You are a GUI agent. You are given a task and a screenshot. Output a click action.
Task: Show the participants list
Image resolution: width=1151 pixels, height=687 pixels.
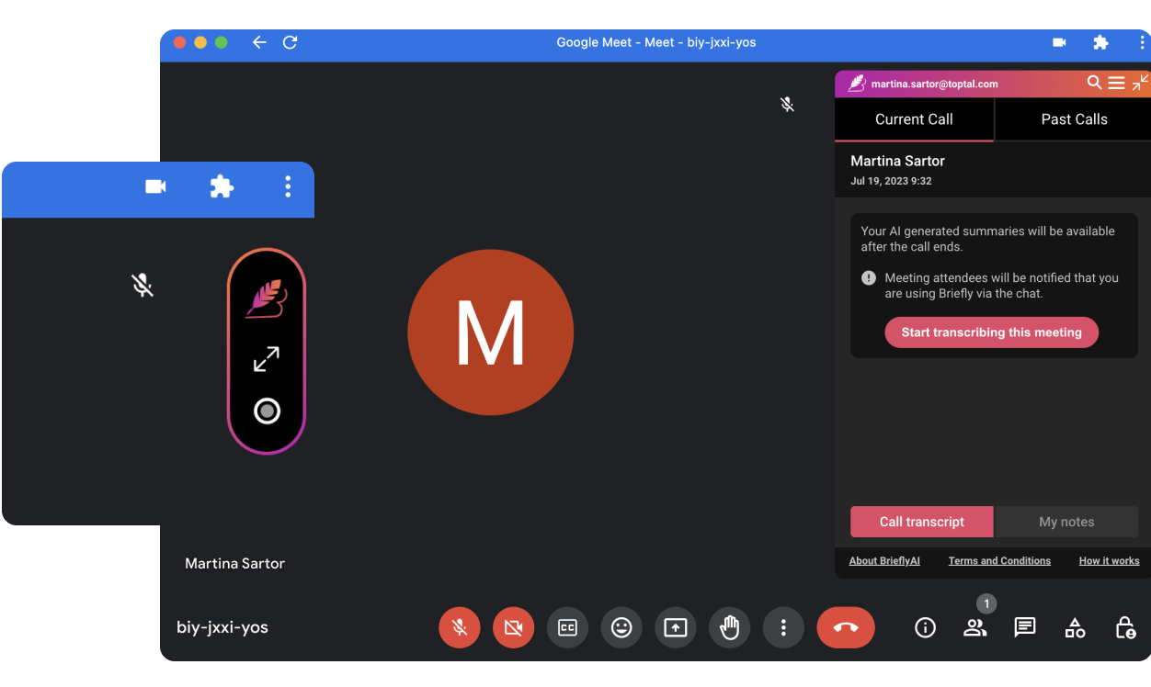[x=974, y=628]
